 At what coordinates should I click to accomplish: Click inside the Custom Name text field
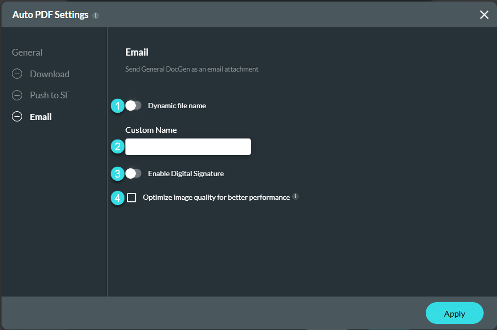point(187,147)
